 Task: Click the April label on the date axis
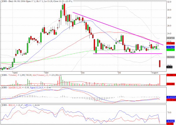pyautogui.click(x=15, y=73)
